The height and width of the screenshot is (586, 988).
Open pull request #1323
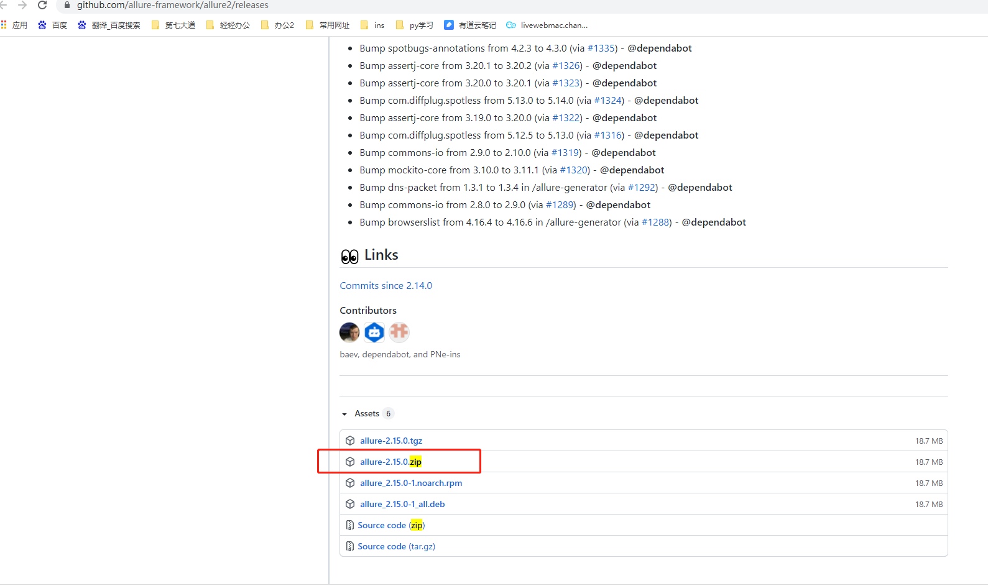(x=566, y=83)
